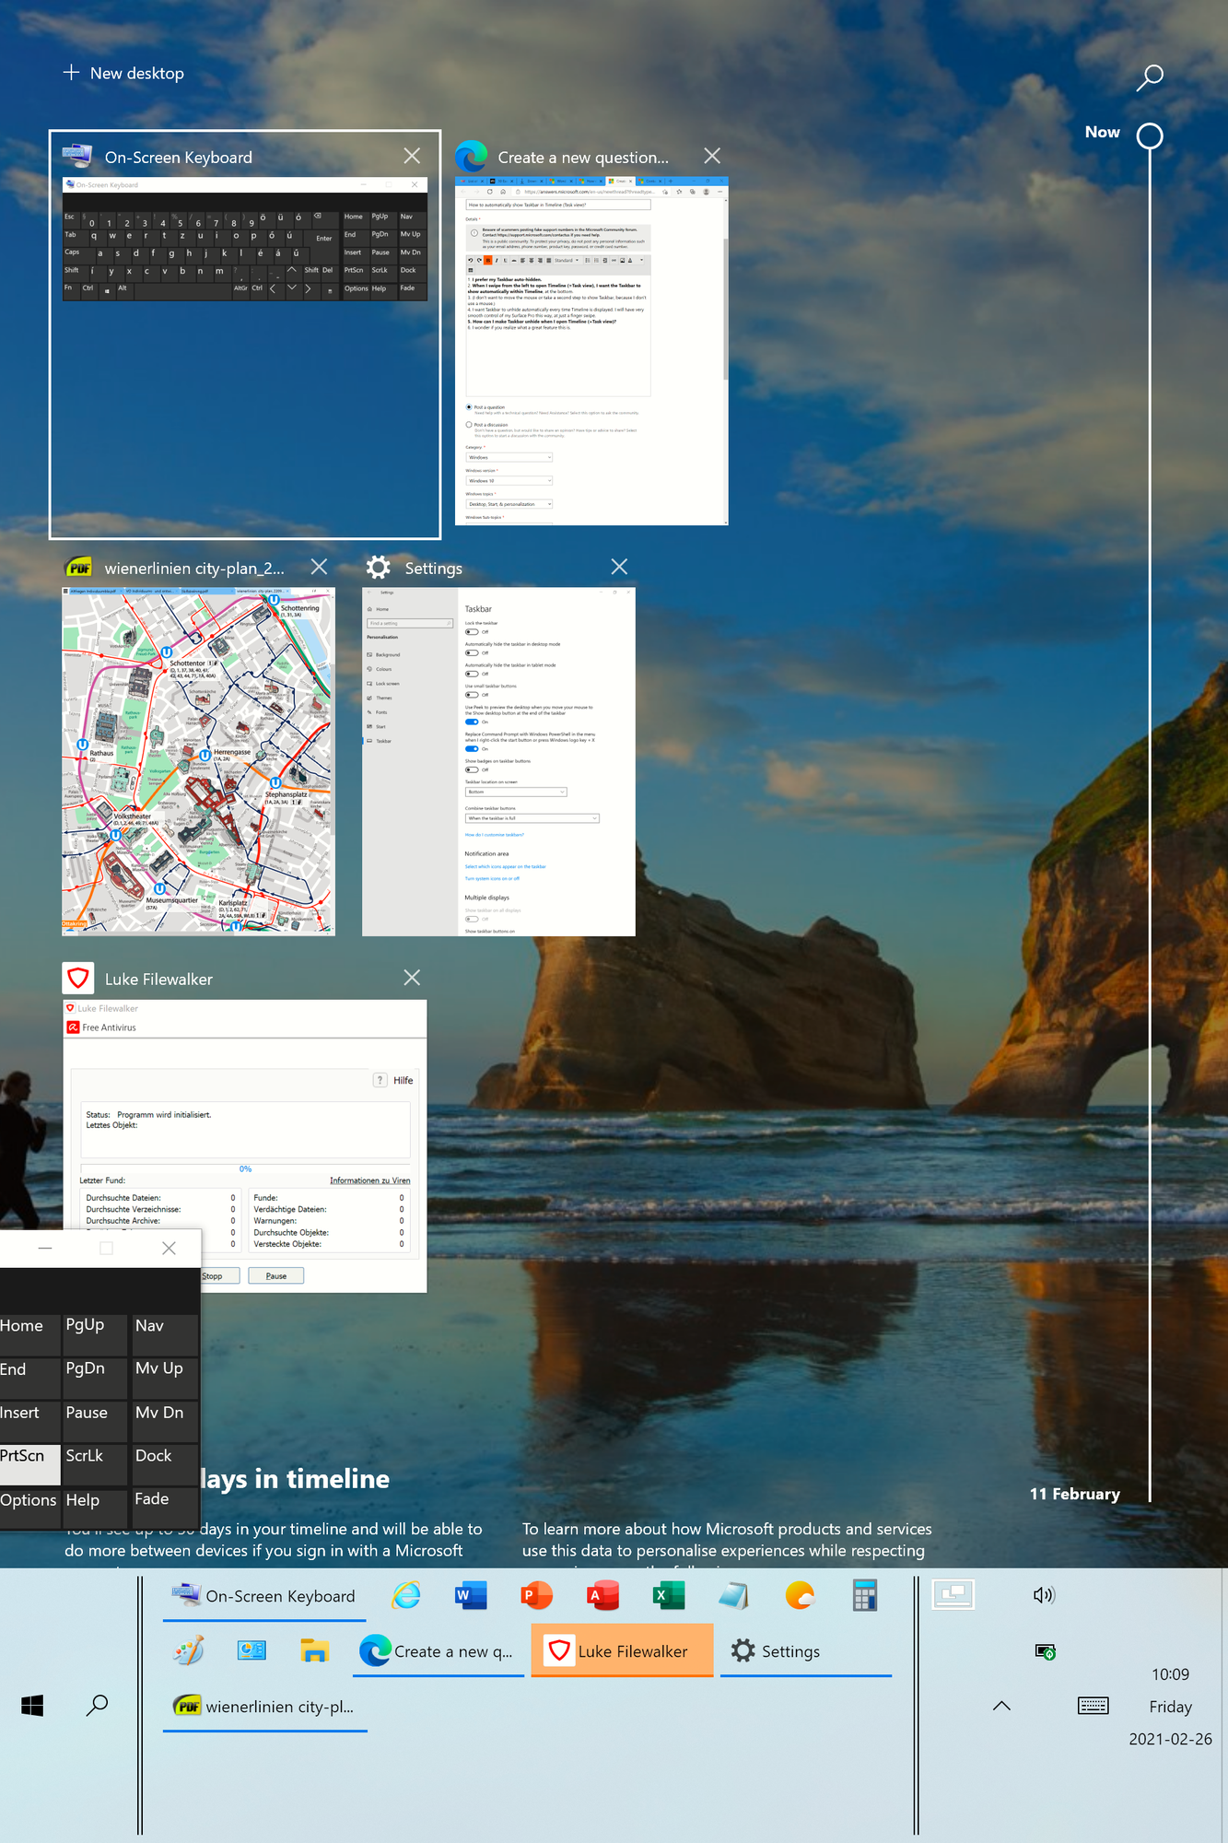The image size is (1228, 1843).
Task: Open Access from the taskbar
Action: coord(602,1595)
